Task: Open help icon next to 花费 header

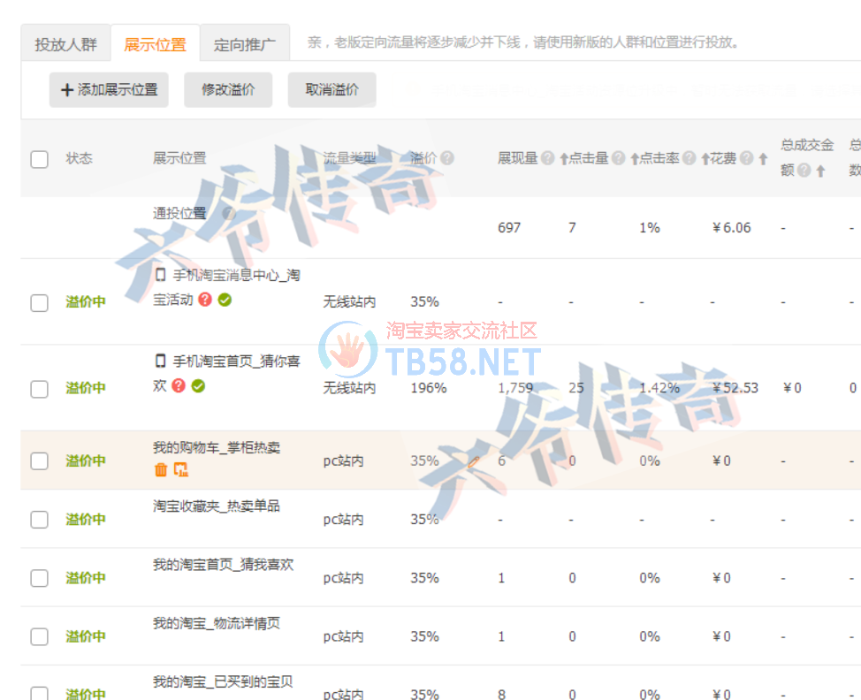Action: point(746,158)
